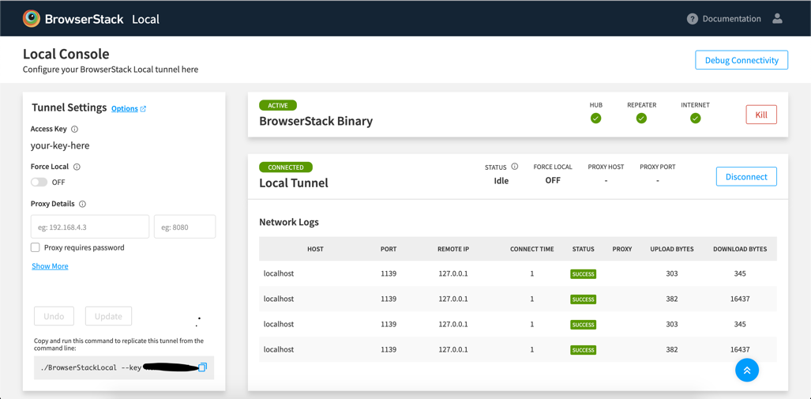Click the Access Key info icon
Viewport: 811px width, 399px height.
74,129
